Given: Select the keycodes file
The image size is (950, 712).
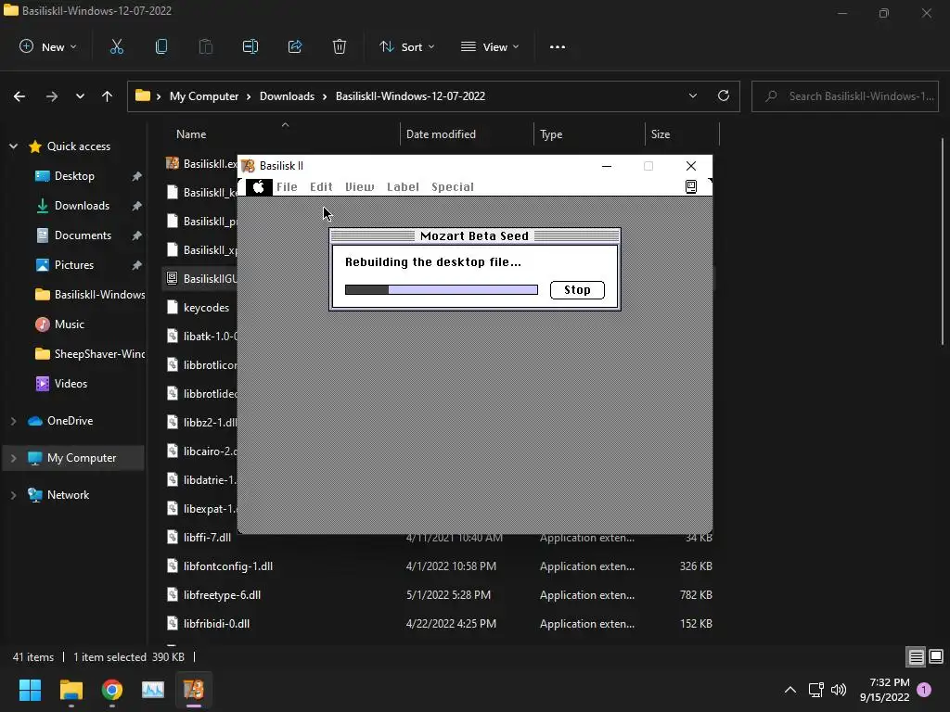Looking at the screenshot, I should click(x=206, y=308).
